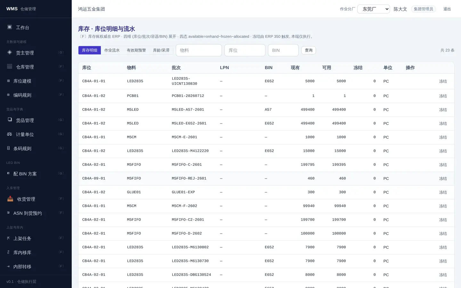Click the 条码规则 icon

coord(8,148)
